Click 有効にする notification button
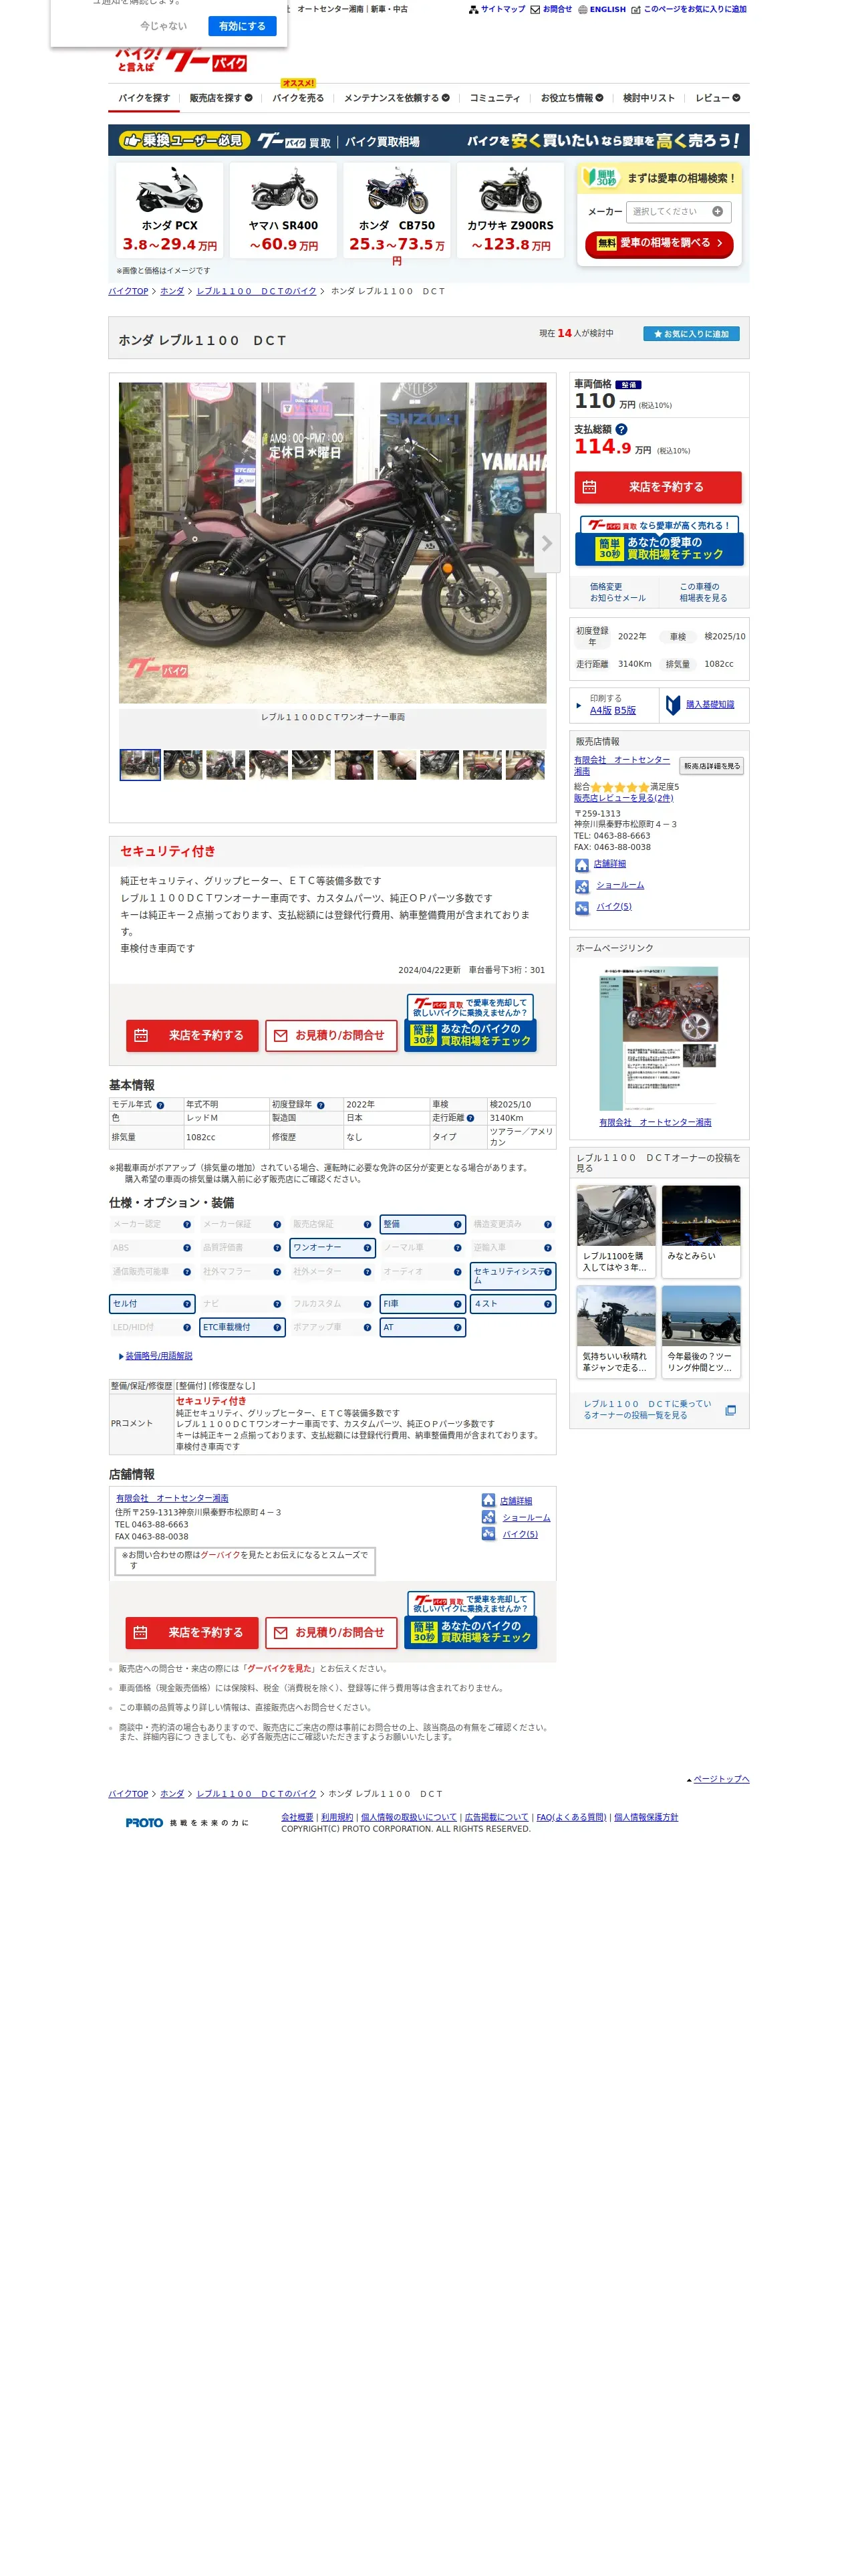 tap(242, 26)
